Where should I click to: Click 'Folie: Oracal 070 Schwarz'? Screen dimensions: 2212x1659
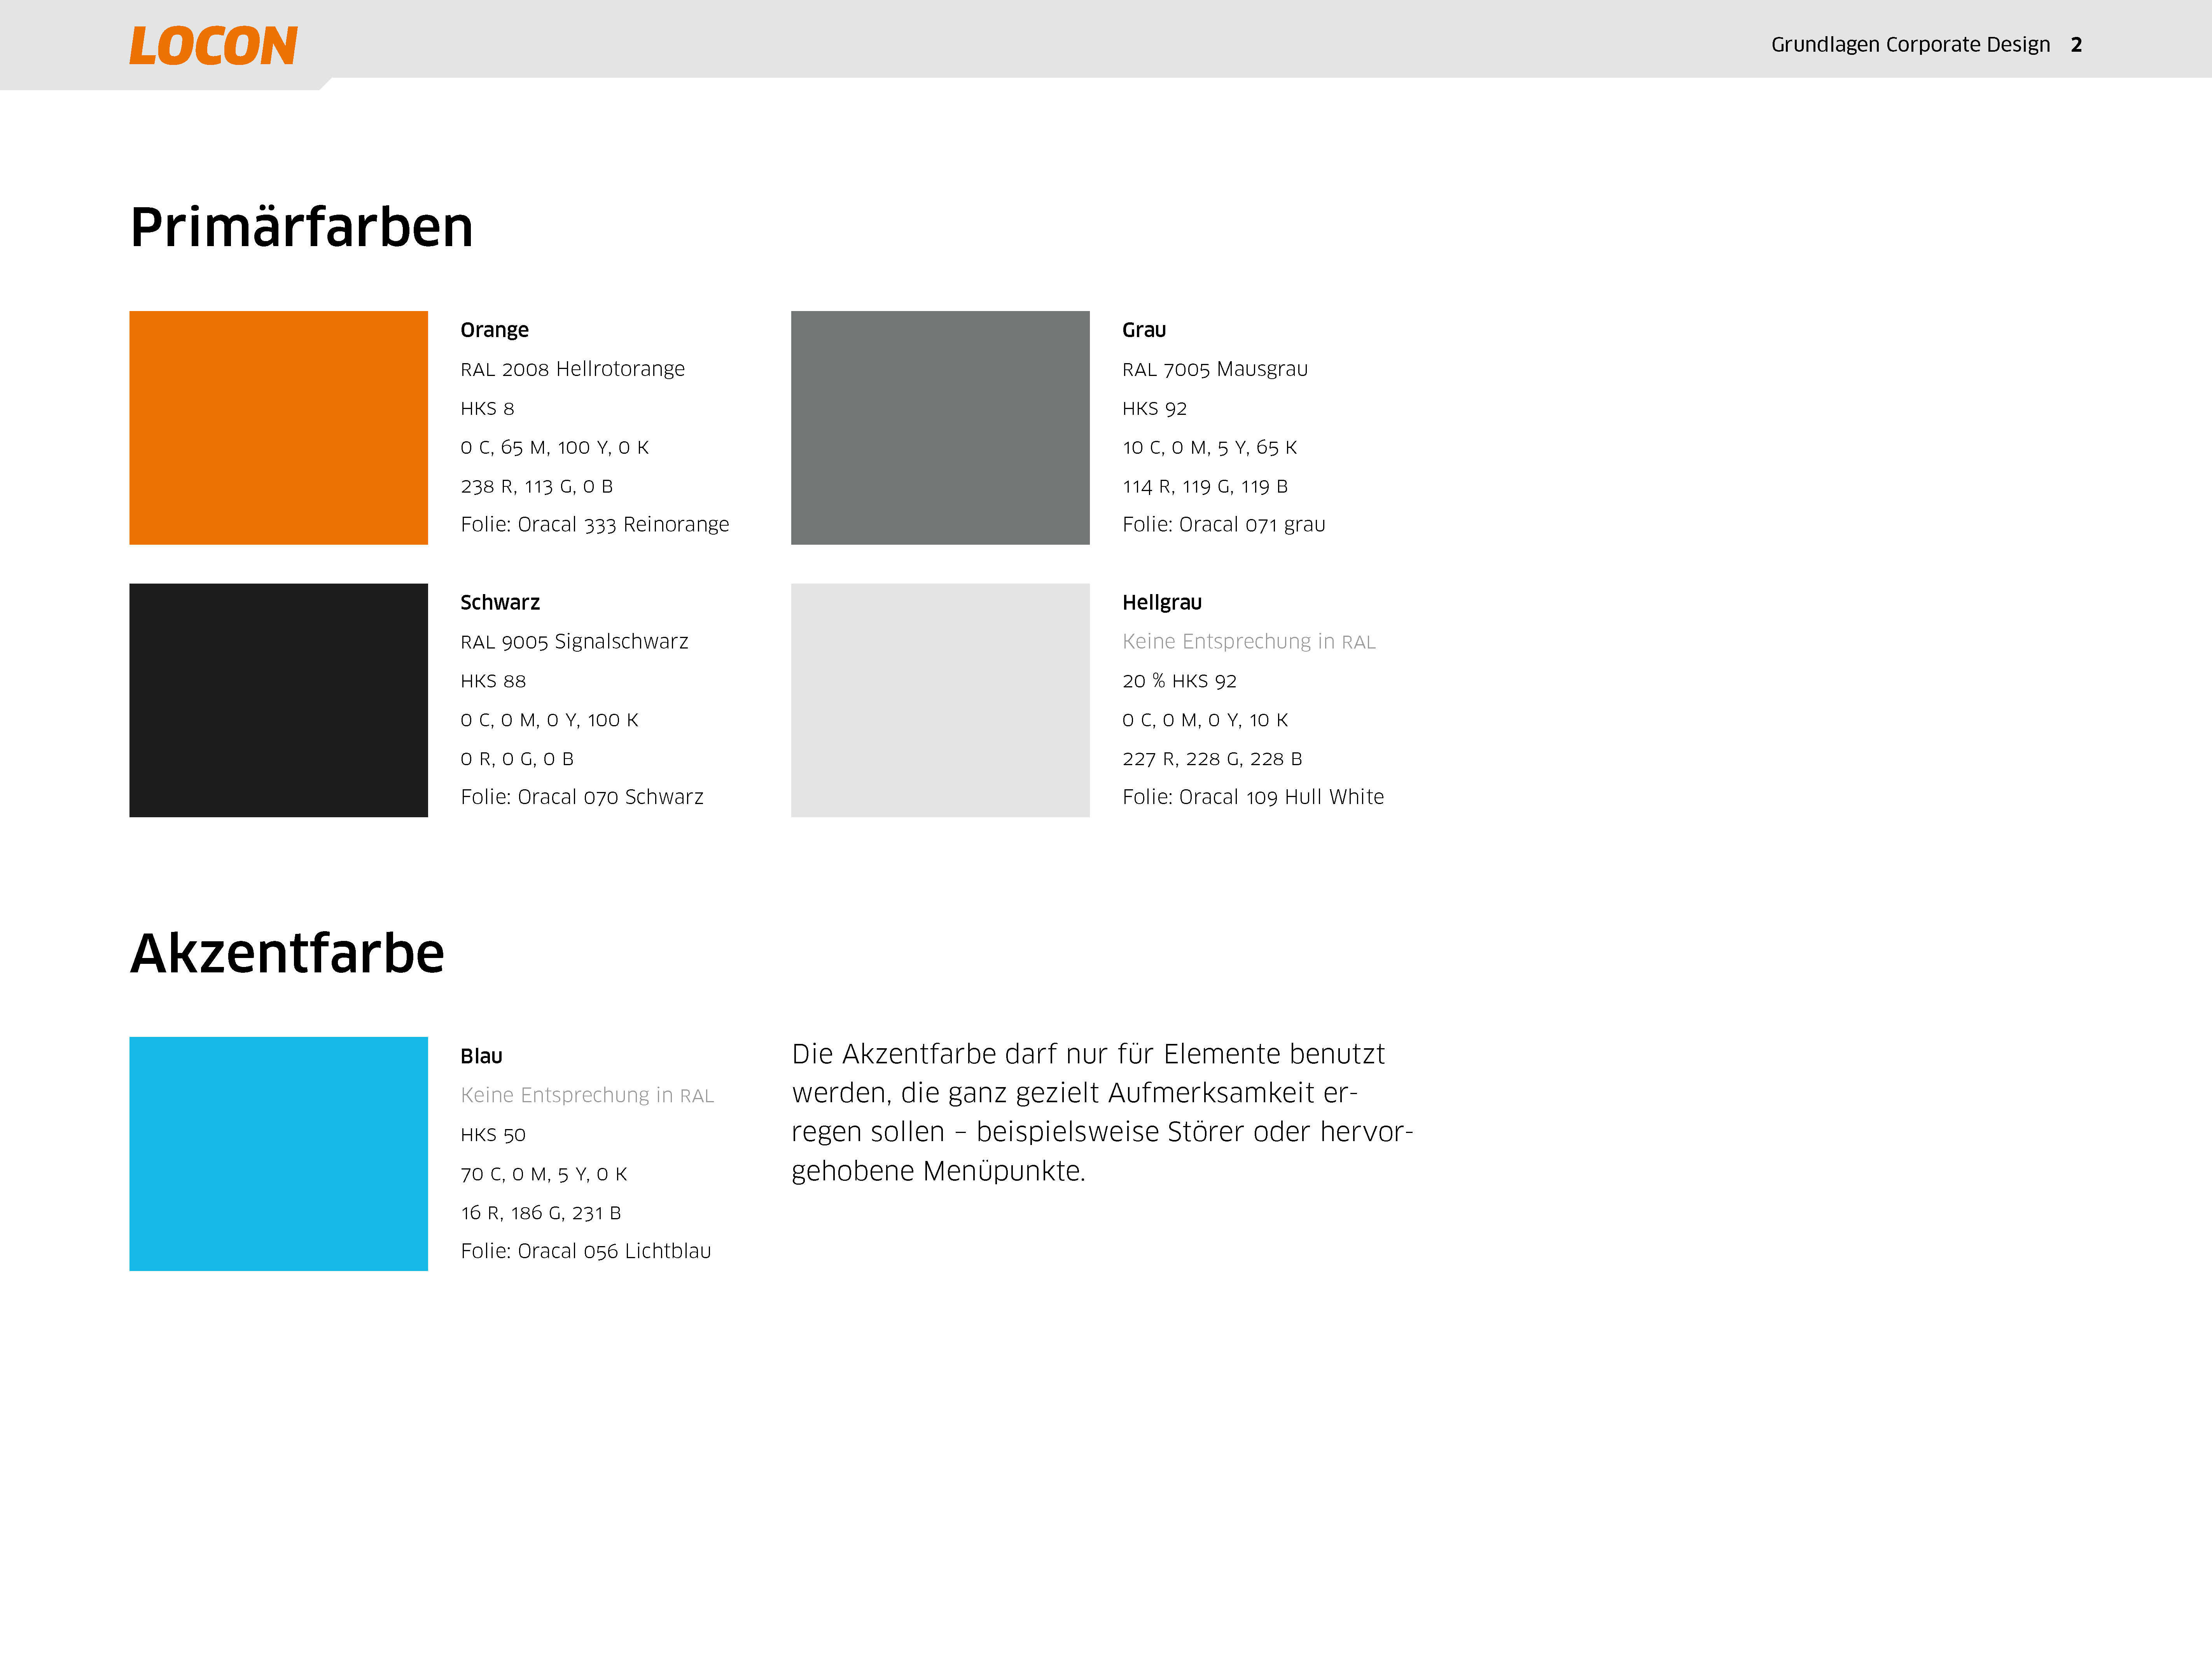[582, 797]
